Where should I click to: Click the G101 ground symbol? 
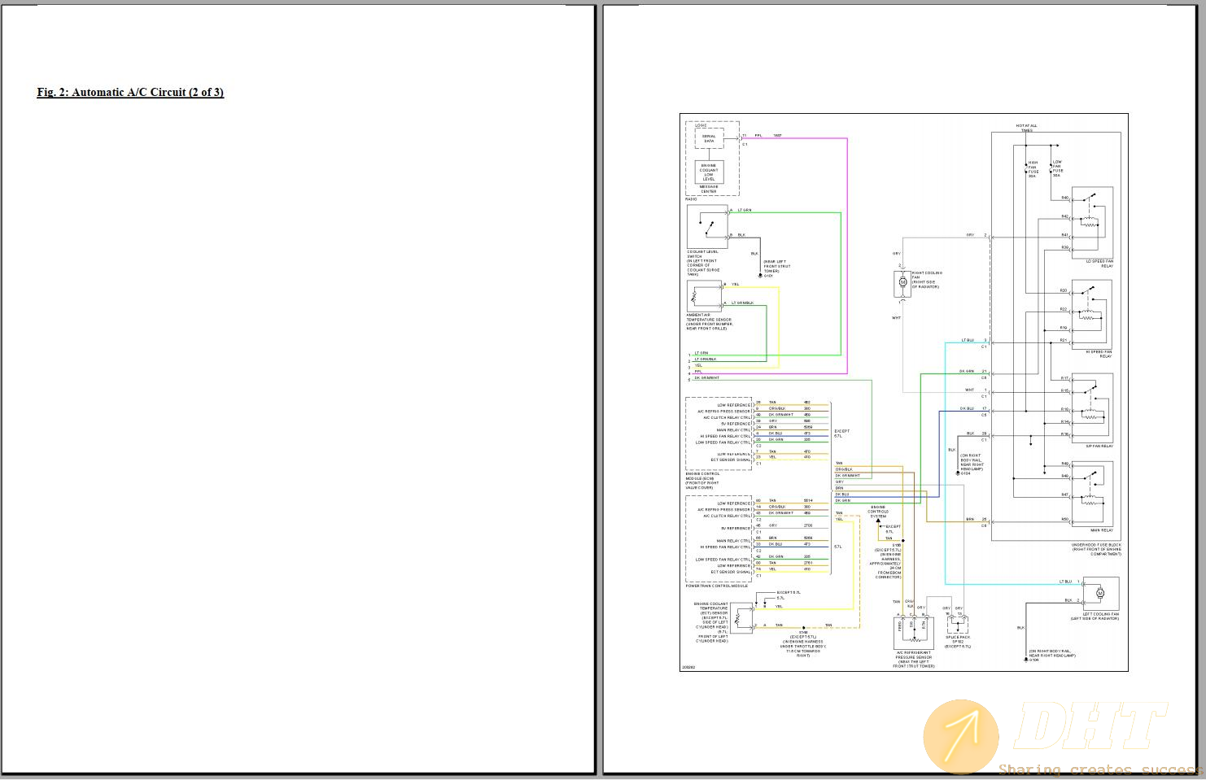pyautogui.click(x=760, y=276)
